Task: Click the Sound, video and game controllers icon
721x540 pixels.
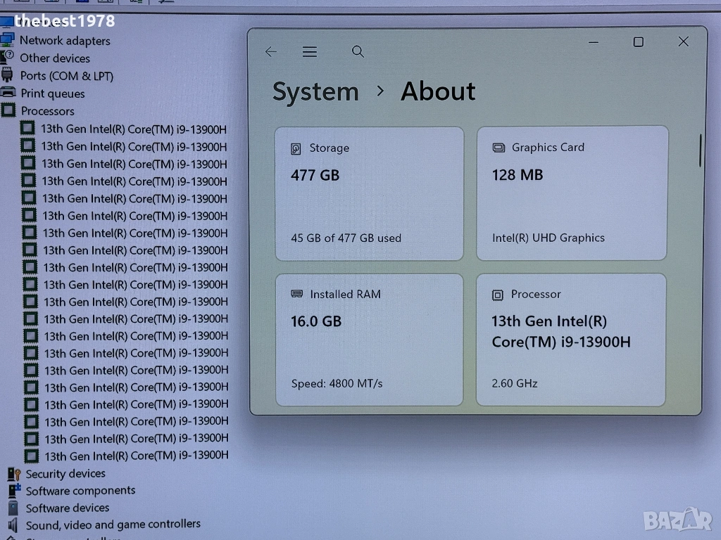Action: coord(13,525)
